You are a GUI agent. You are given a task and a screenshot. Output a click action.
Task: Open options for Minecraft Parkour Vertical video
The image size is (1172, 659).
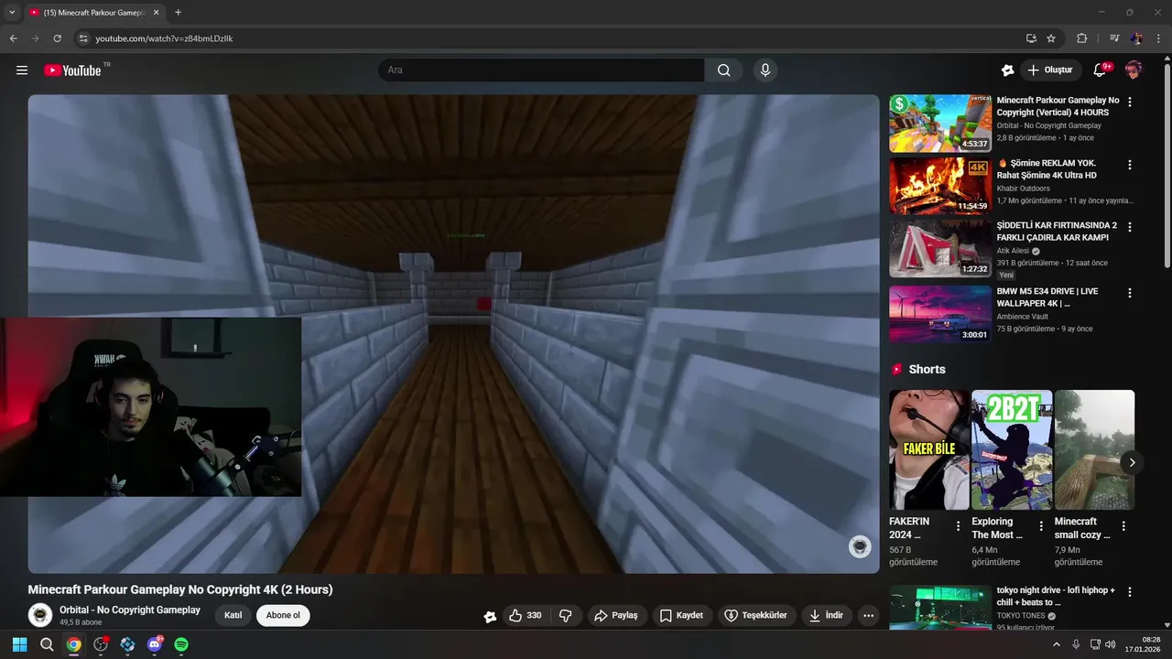(x=1130, y=103)
